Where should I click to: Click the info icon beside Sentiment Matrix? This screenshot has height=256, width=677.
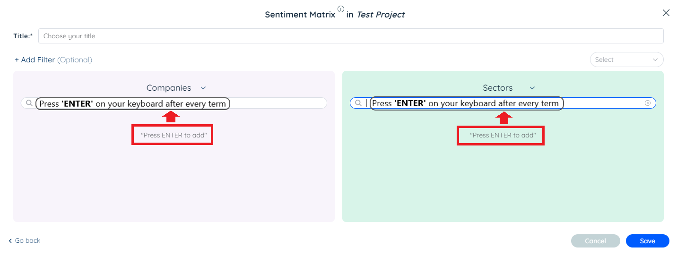(x=341, y=9)
